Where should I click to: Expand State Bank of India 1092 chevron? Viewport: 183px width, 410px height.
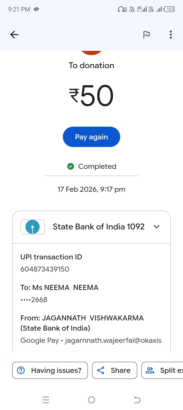point(157,227)
